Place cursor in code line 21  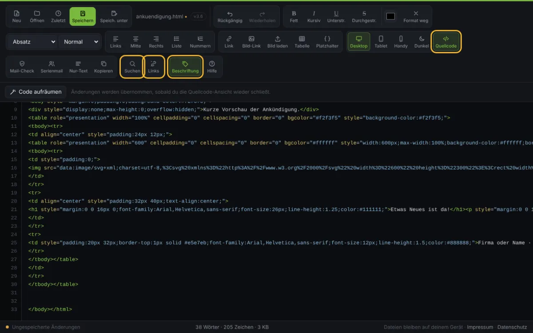coord(280,209)
